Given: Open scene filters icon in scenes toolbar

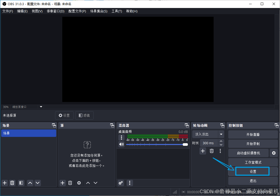Looking at the screenshot, I should [21, 183].
